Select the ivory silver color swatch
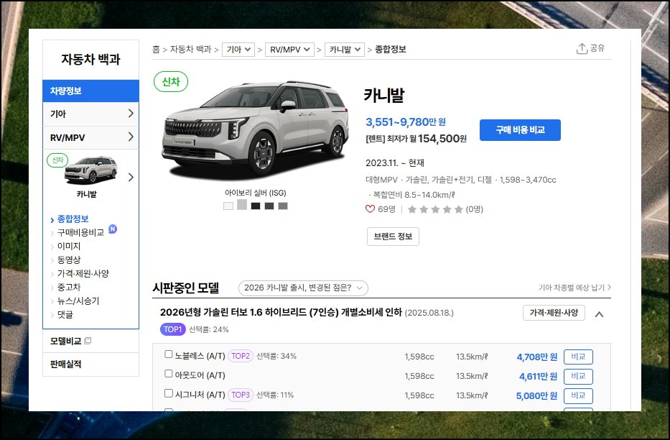Image resolution: width=670 pixels, height=440 pixels. tap(242, 204)
